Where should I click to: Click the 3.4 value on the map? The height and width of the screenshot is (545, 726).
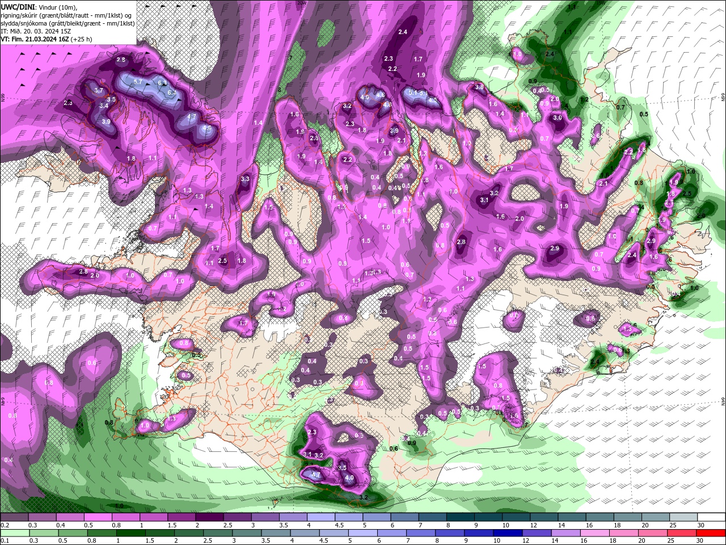click(x=104, y=106)
